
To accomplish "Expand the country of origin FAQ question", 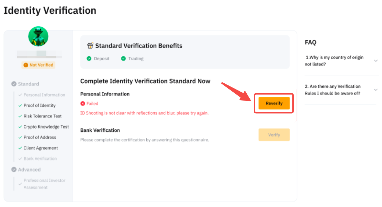I will coord(376,60).
